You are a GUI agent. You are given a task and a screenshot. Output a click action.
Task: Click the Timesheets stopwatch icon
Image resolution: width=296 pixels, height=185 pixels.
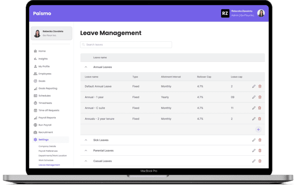click(35, 103)
